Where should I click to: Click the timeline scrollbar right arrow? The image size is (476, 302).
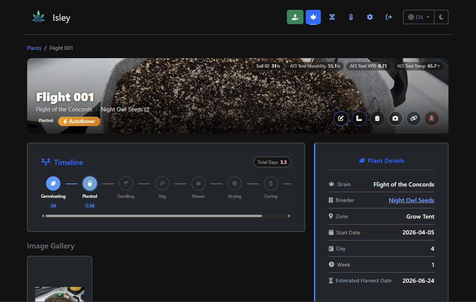tap(289, 216)
